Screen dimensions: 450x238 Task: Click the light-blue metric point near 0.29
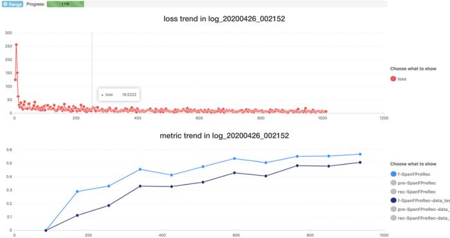(77, 192)
